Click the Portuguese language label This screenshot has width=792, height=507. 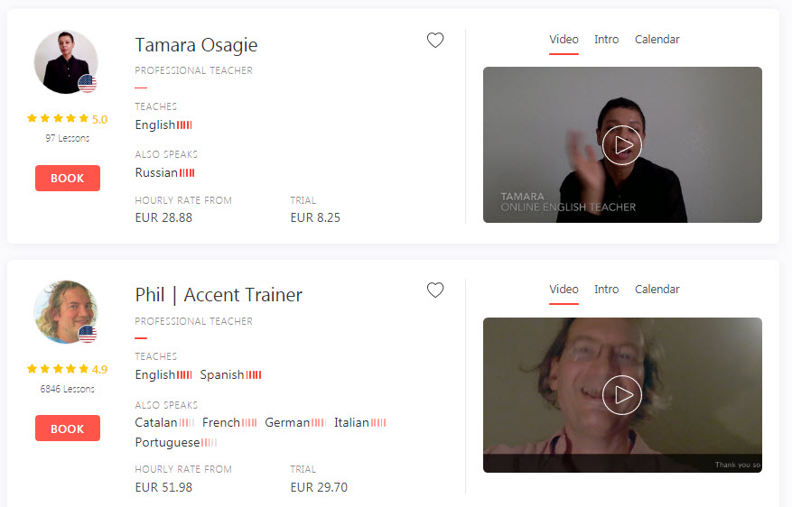pyautogui.click(x=167, y=442)
